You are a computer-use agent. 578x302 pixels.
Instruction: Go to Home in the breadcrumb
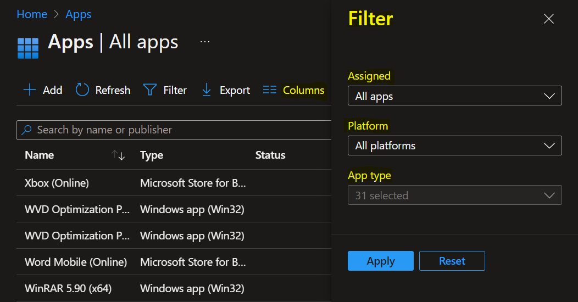coord(32,14)
